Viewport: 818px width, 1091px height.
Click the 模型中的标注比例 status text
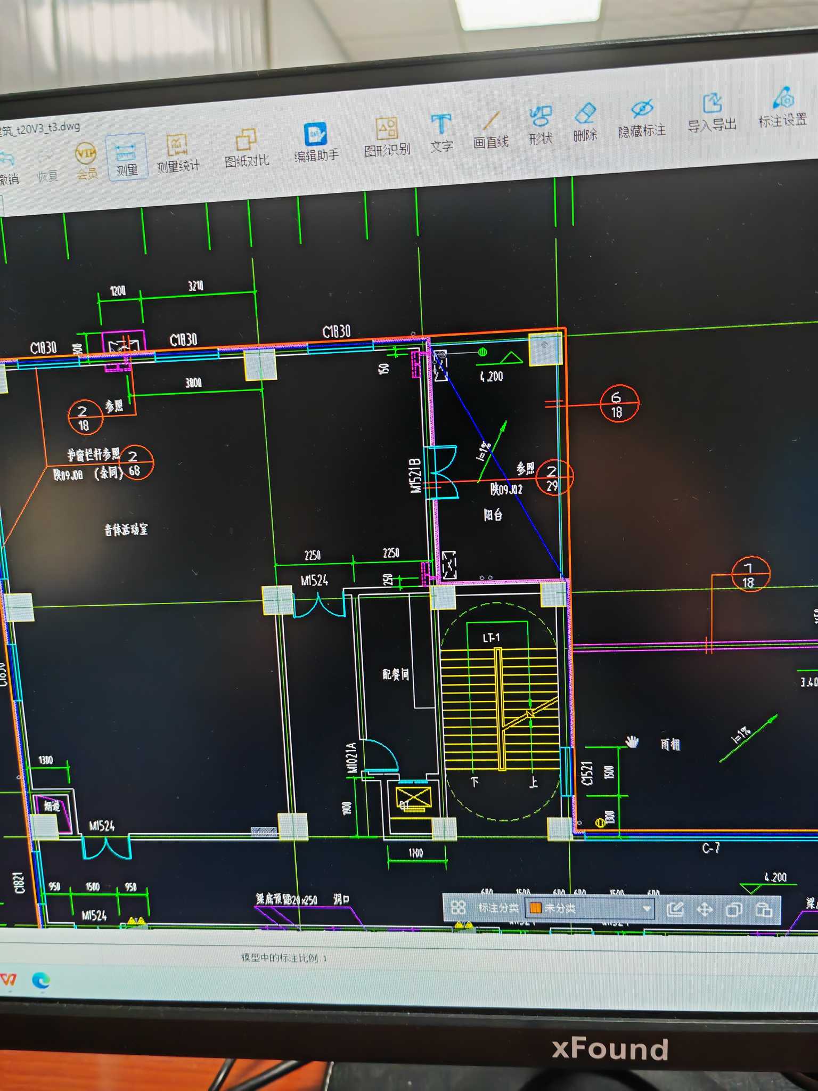click(283, 958)
